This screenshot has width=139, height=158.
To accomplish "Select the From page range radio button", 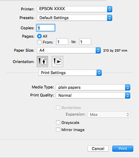I will pos(39,42).
